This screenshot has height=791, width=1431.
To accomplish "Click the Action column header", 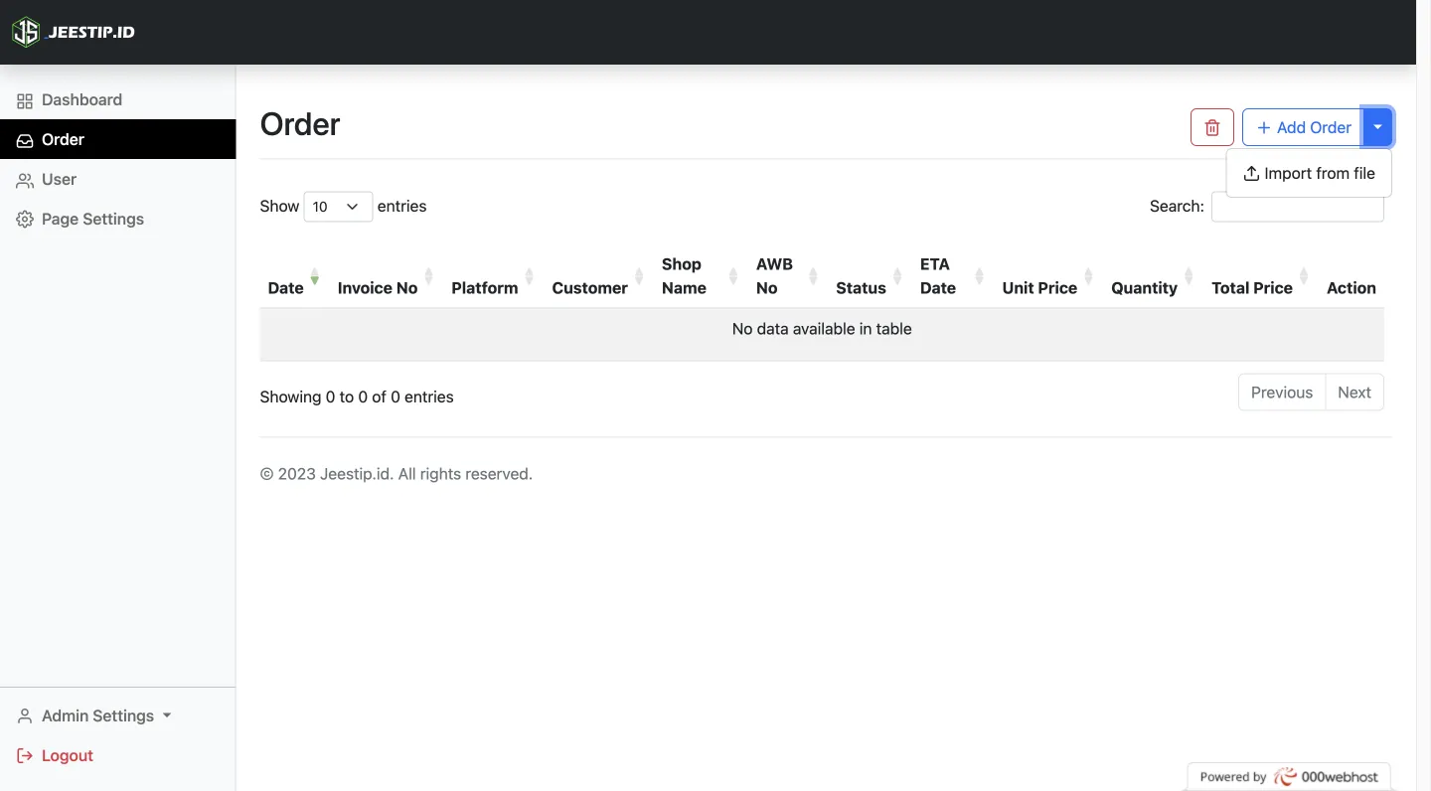I will [1351, 276].
